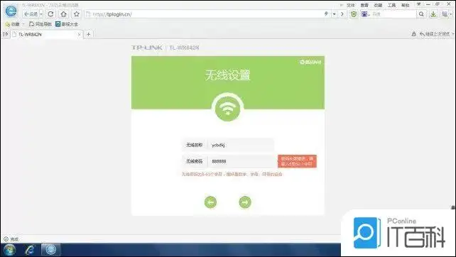This screenshot has height=257, width=456.
Task: Click the tab list icon left of tabs
Action: pyautogui.click(x=6, y=34)
